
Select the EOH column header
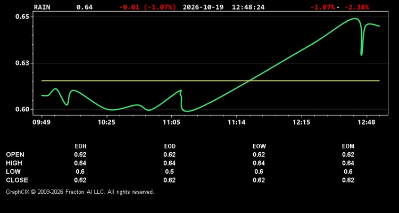point(80,146)
